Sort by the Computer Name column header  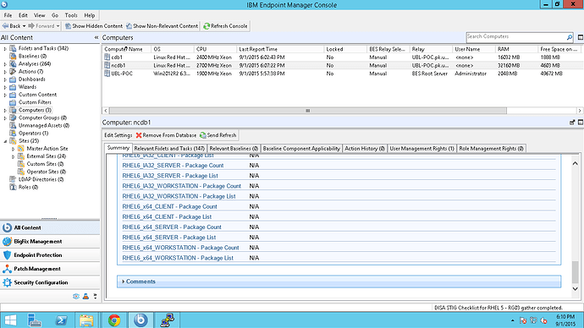click(x=127, y=49)
